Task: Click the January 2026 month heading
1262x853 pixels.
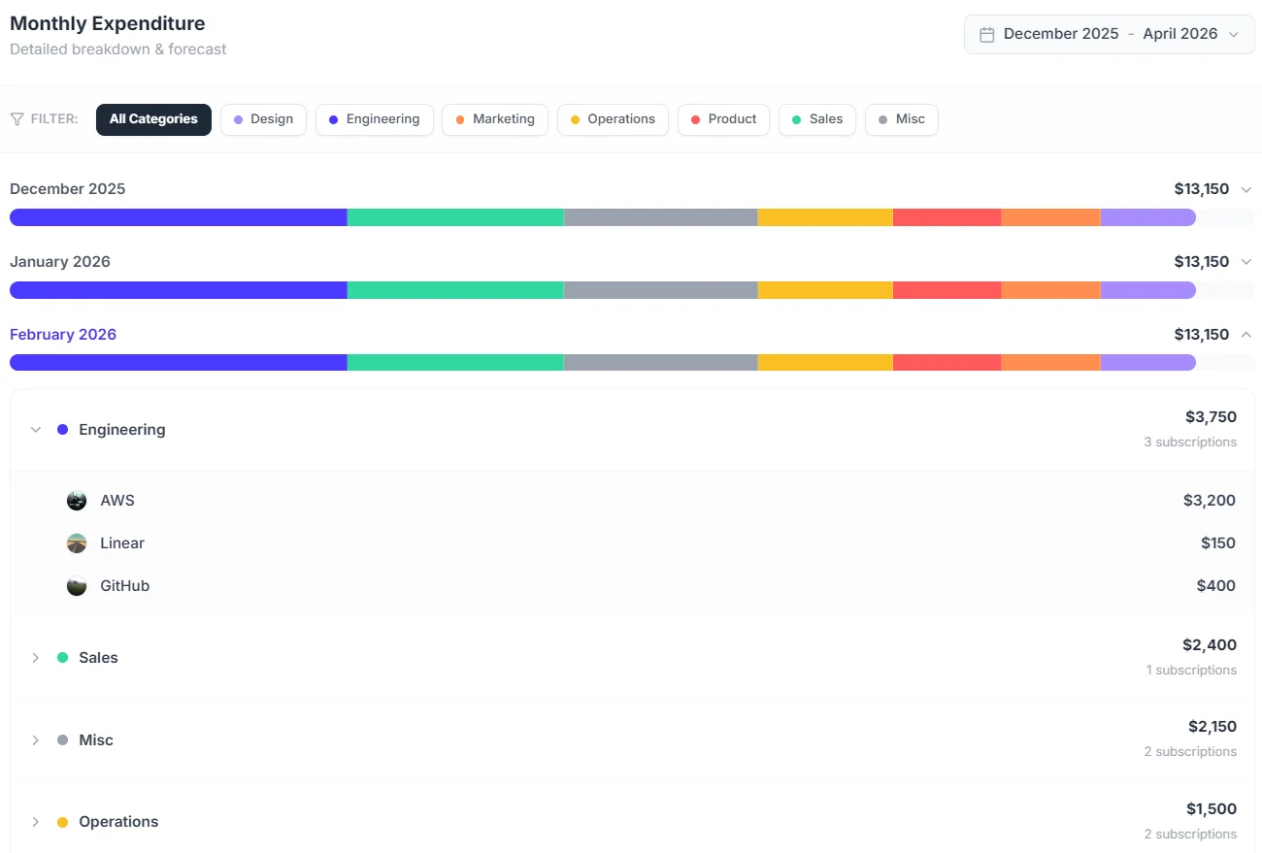Action: pyautogui.click(x=60, y=262)
